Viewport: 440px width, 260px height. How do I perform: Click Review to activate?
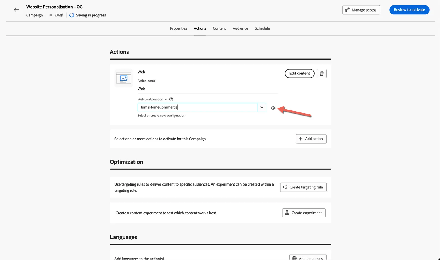(409, 10)
